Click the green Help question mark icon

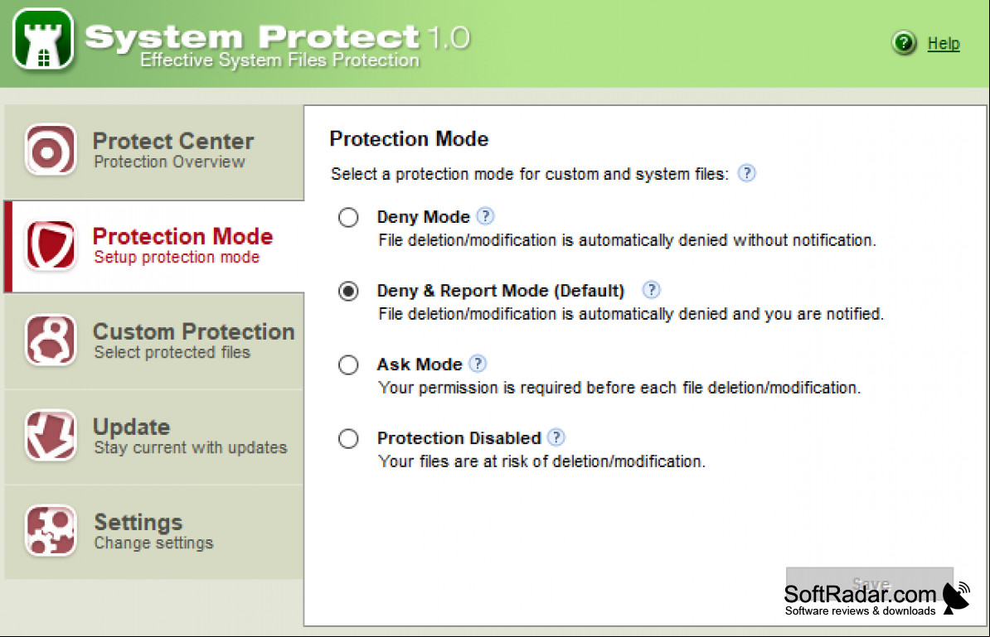(x=904, y=43)
